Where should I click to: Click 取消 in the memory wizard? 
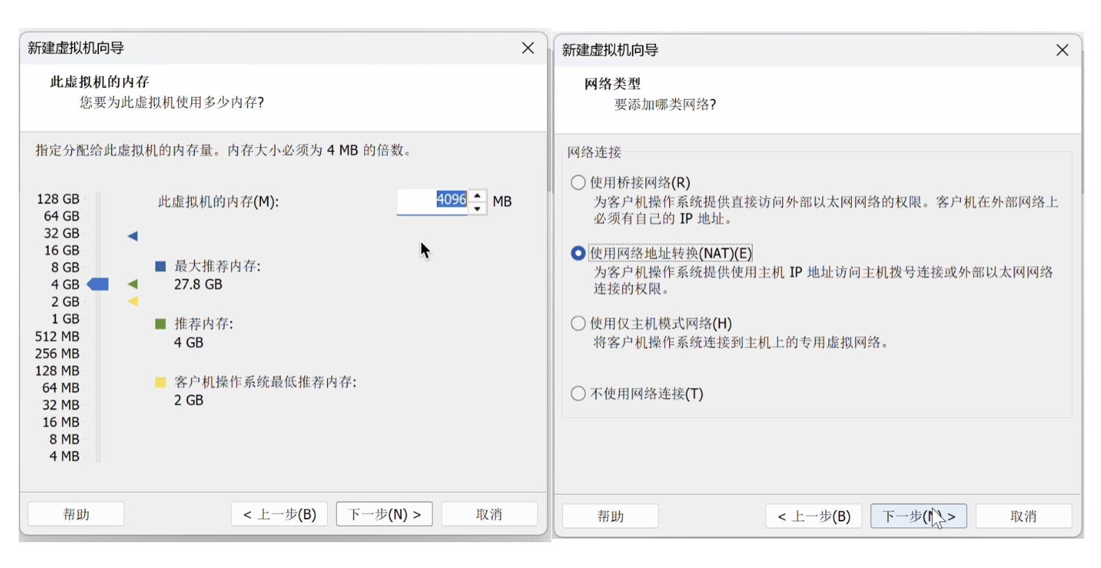tap(489, 514)
